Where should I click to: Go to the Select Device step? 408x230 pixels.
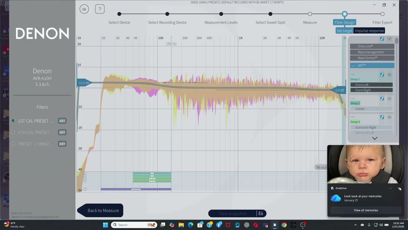click(x=119, y=14)
